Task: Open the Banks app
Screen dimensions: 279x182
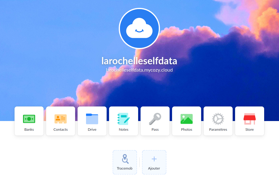Action: coord(29,121)
